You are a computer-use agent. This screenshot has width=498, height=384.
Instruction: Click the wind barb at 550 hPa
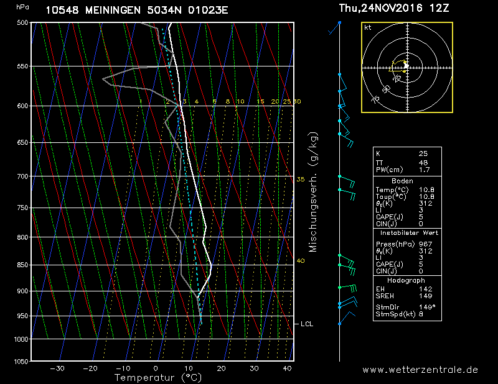tap(340, 75)
